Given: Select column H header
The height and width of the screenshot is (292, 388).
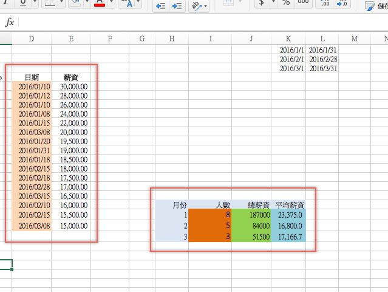Looking at the screenshot, I should point(172,39).
